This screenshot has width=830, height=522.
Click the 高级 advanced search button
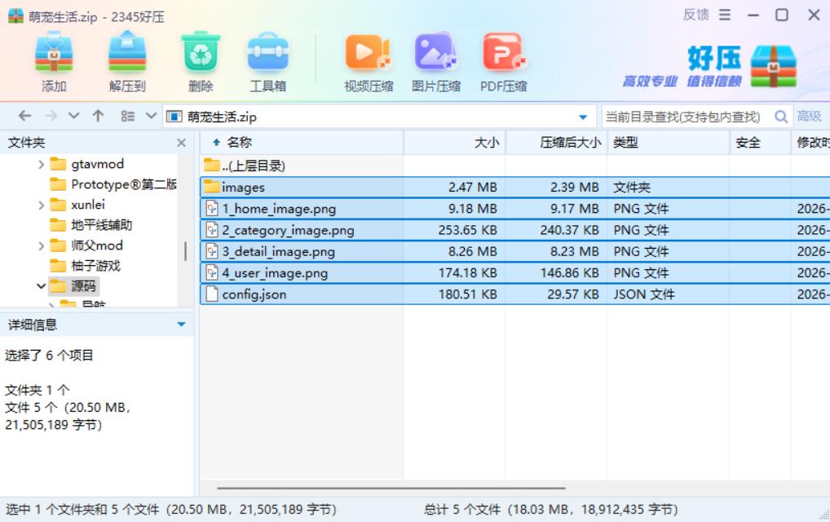click(x=809, y=117)
